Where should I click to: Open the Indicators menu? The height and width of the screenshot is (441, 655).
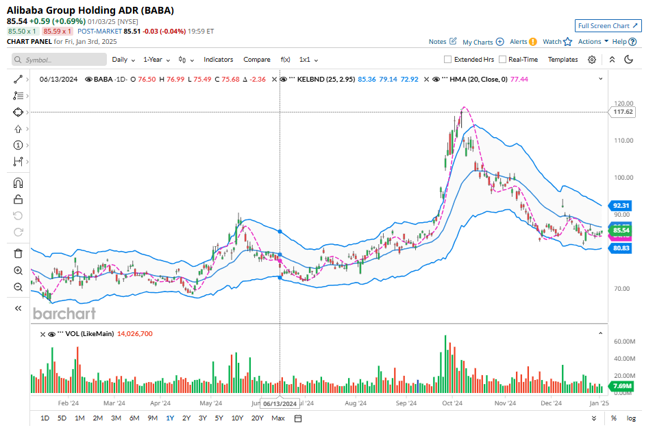(x=218, y=60)
